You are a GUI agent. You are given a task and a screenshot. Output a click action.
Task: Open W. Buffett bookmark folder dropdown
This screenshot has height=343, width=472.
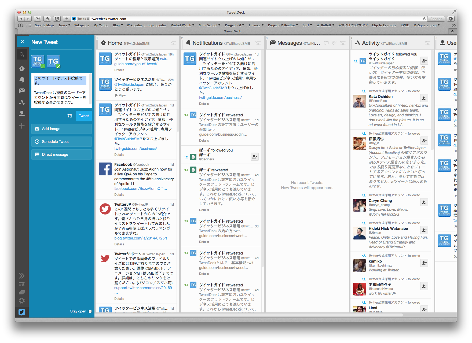click(325, 25)
